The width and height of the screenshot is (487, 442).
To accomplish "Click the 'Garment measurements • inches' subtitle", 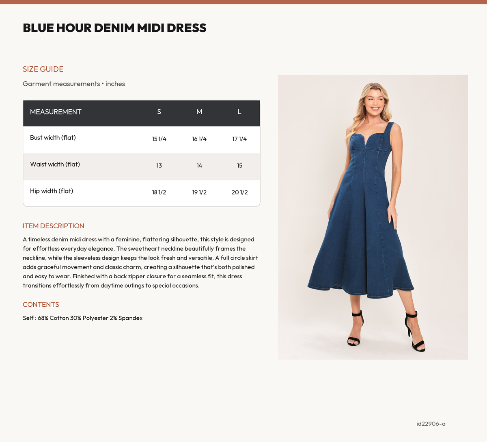I will tap(74, 84).
